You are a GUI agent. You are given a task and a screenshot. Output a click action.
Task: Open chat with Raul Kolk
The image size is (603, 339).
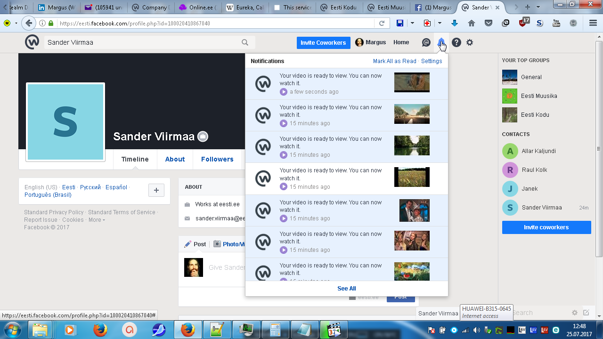[x=534, y=170]
